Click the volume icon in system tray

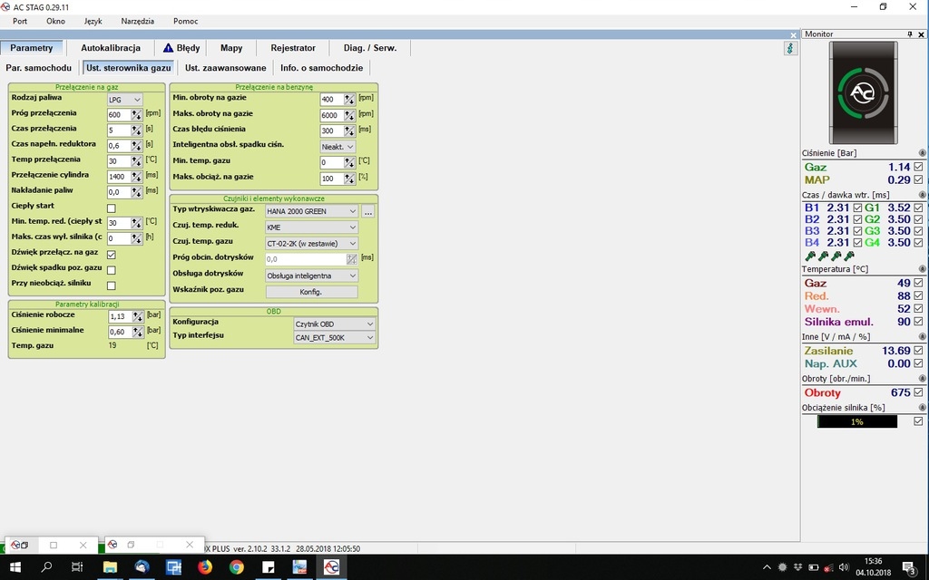(844, 567)
